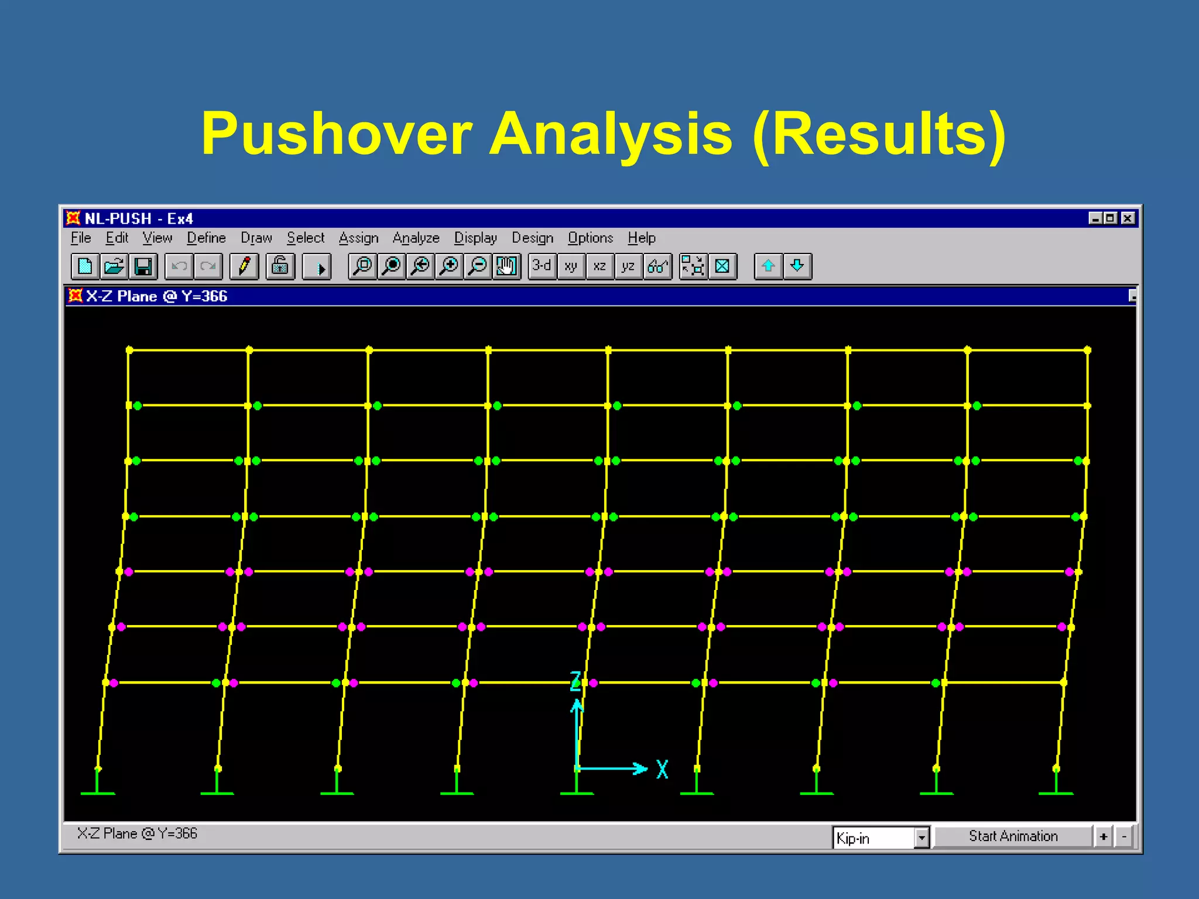Maximize the NL-PUSH application window
1199x899 pixels.
coord(1109,218)
